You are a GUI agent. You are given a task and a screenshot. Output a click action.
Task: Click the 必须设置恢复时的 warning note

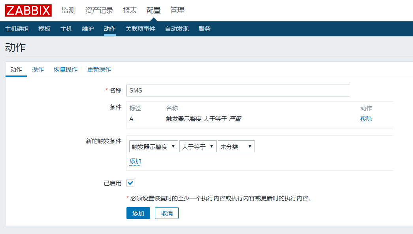click(219, 198)
